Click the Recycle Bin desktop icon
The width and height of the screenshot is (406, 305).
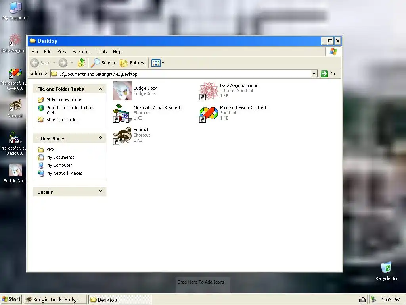pos(386,271)
